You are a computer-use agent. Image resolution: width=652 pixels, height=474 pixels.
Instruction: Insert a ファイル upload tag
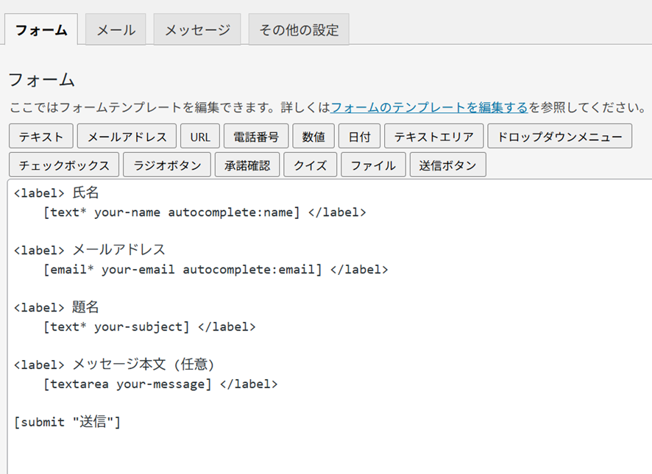pos(373,165)
